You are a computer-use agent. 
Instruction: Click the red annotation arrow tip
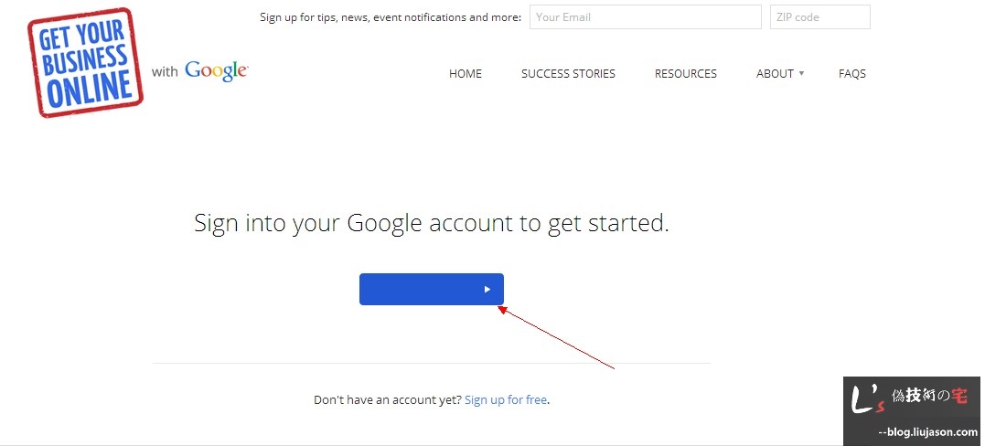click(500, 309)
